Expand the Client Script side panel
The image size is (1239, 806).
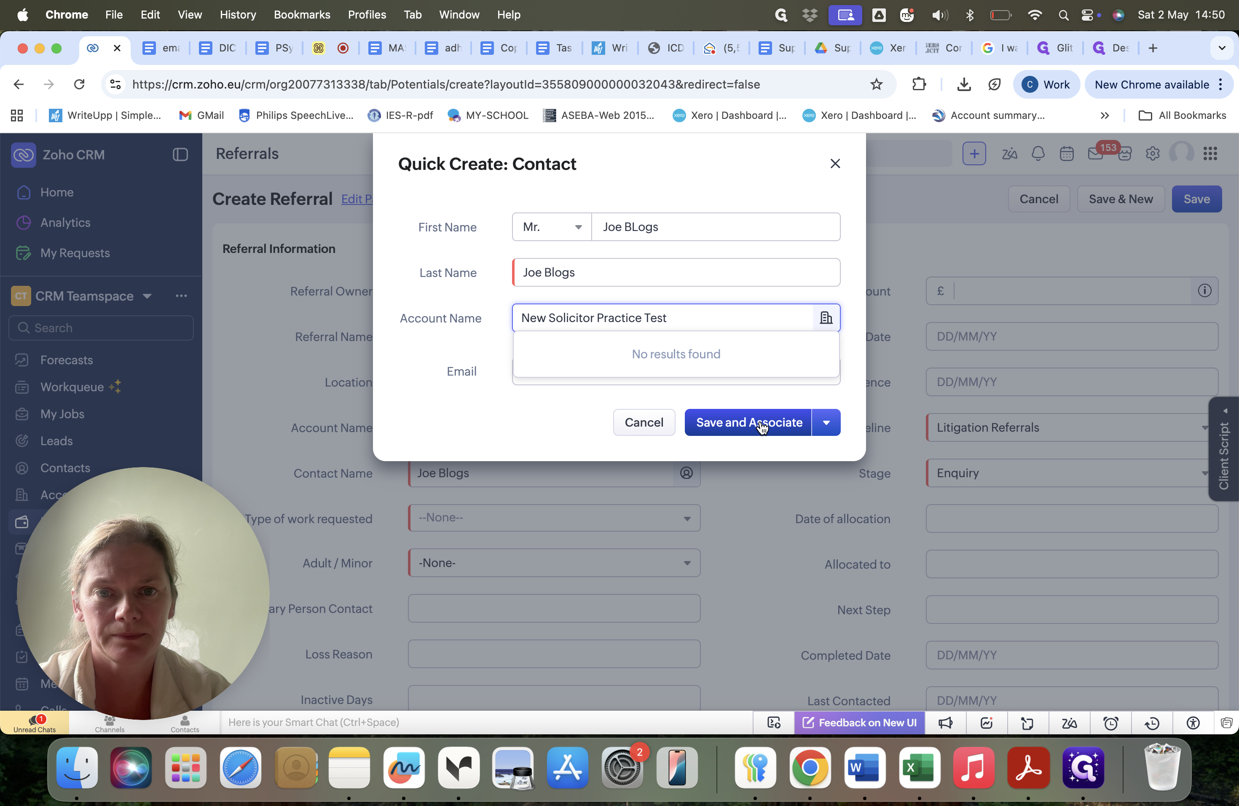click(x=1224, y=449)
